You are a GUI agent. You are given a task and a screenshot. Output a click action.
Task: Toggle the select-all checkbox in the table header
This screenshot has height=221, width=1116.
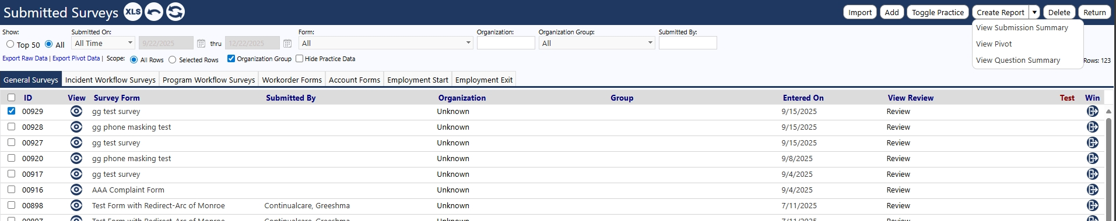(11, 98)
